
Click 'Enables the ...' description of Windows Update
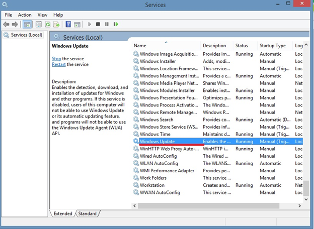coord(217,141)
